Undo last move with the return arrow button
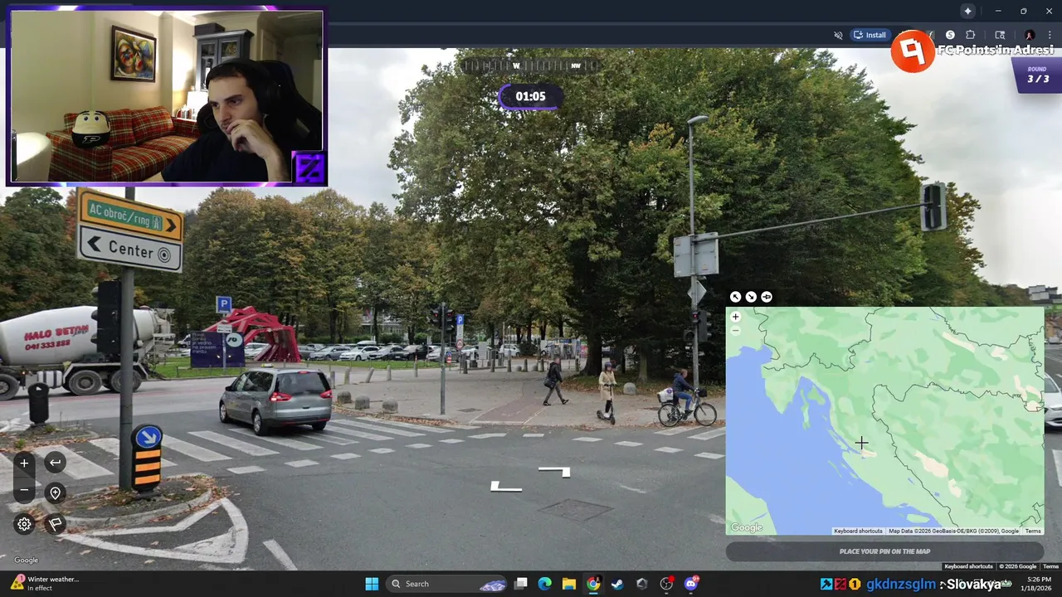1062x597 pixels. 55,463
